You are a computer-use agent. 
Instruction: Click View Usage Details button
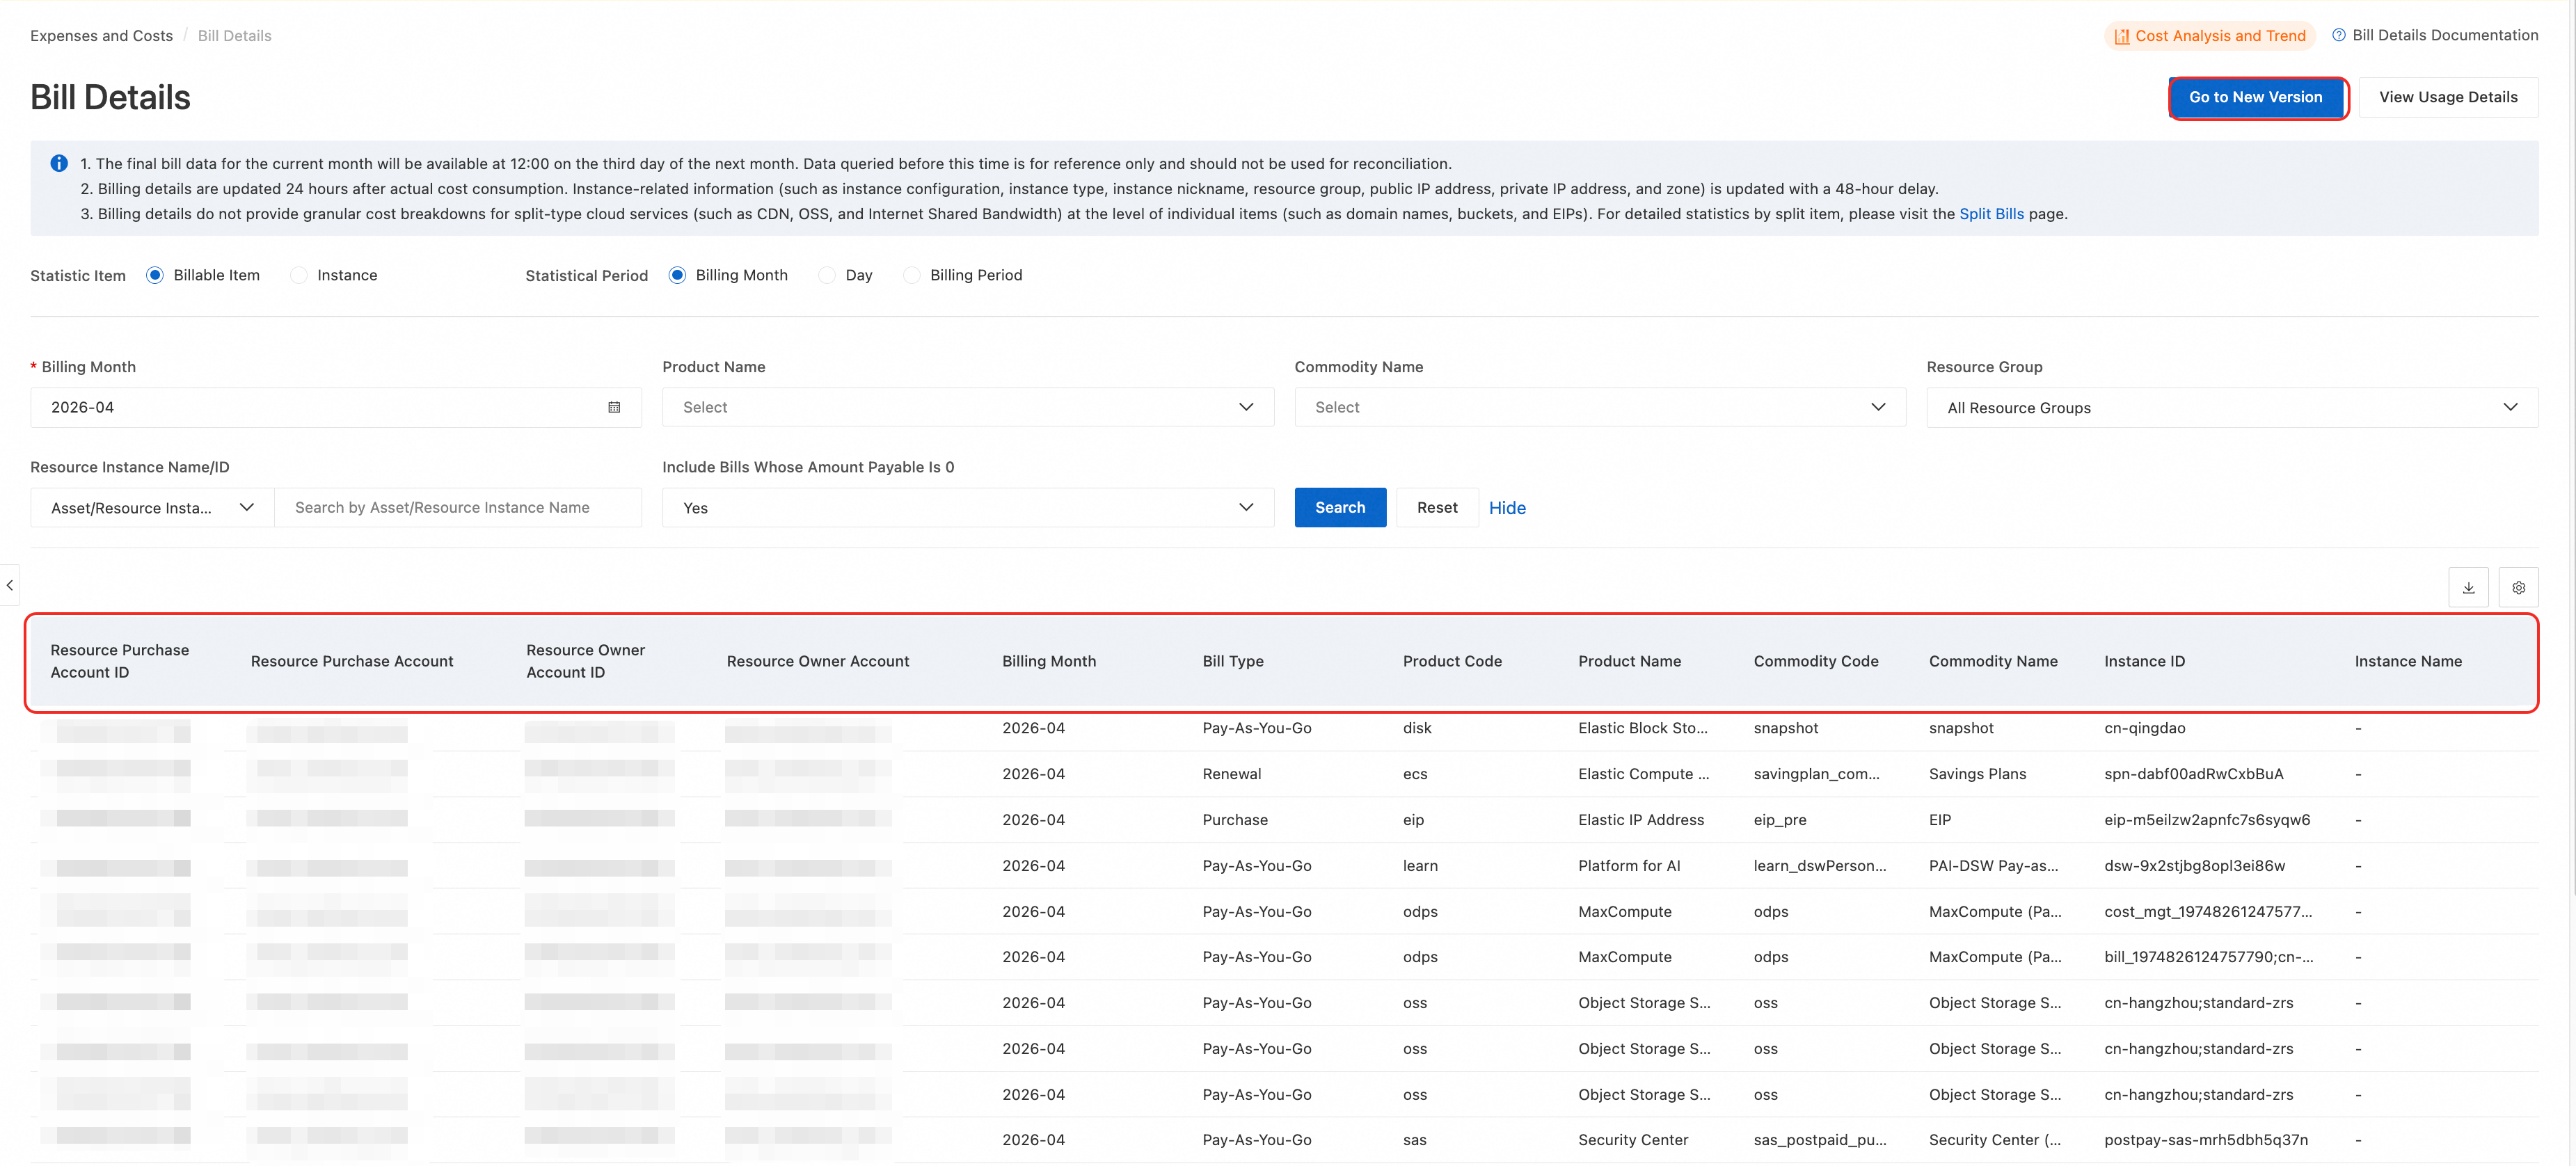2447,97
